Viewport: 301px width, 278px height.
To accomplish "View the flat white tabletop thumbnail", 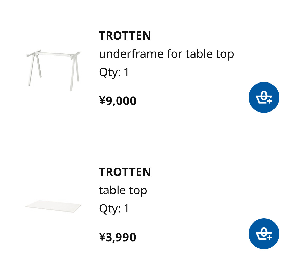I will (x=54, y=206).
